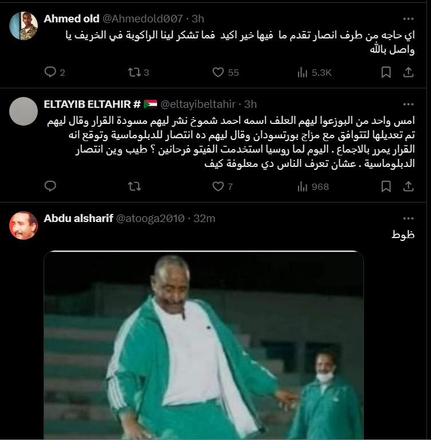
Task: Open more options on Ahmed old's tweet
Action: point(408,19)
